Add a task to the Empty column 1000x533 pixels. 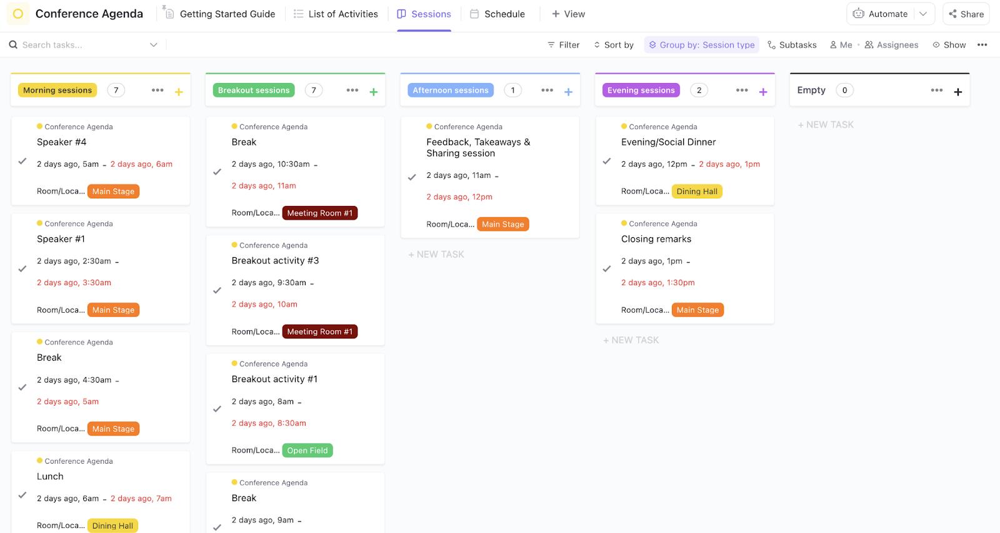coord(958,92)
